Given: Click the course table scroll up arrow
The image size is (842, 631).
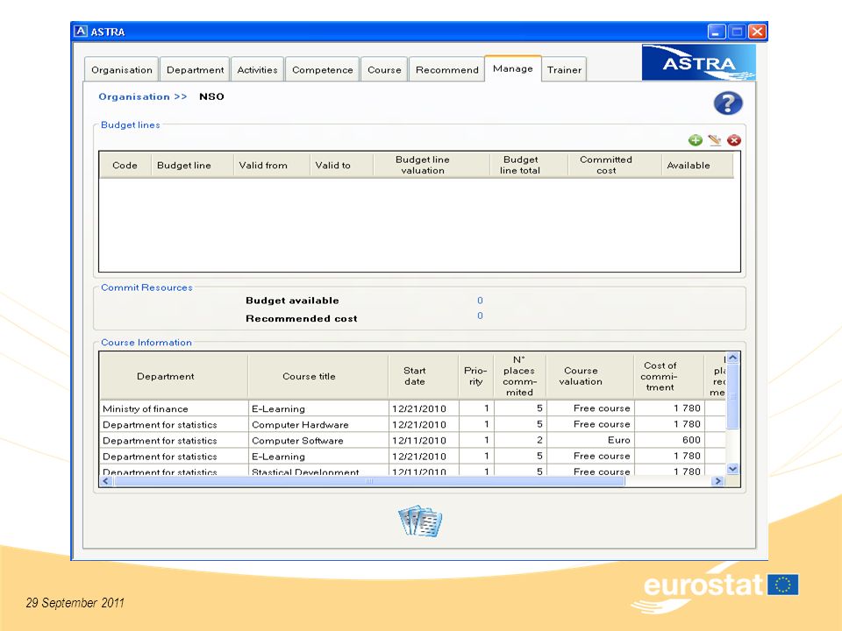Looking at the screenshot, I should coord(733,358).
